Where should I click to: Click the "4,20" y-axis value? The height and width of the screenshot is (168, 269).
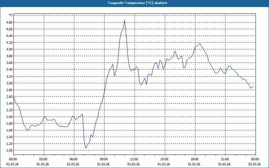click(9, 43)
